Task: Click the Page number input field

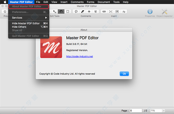Action: pyautogui.click(x=136, y=111)
